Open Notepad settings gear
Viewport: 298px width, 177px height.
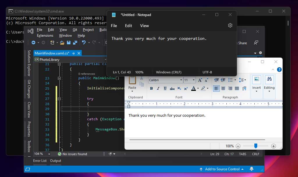pyautogui.click(x=230, y=26)
